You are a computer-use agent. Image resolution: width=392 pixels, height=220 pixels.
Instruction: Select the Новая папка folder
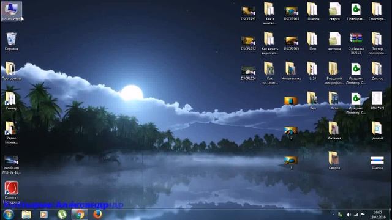[291, 71]
